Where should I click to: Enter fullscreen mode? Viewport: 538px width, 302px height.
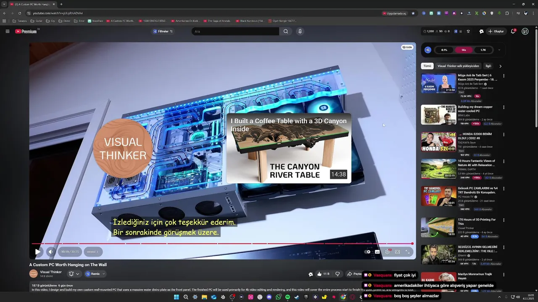[x=408, y=252]
